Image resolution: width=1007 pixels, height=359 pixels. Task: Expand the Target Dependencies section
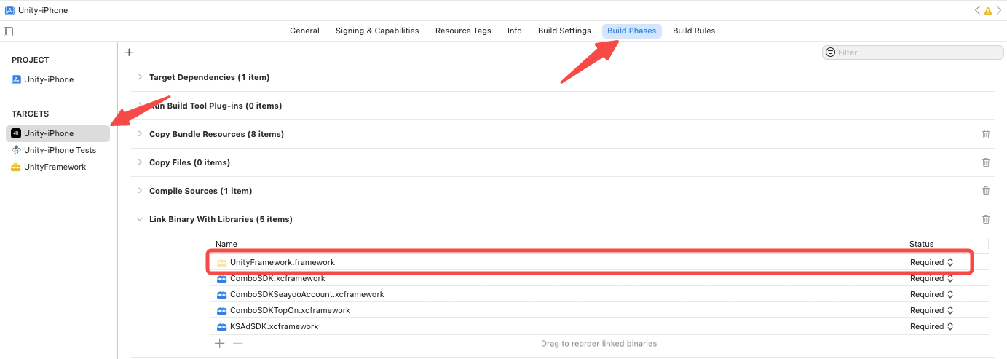[140, 77]
